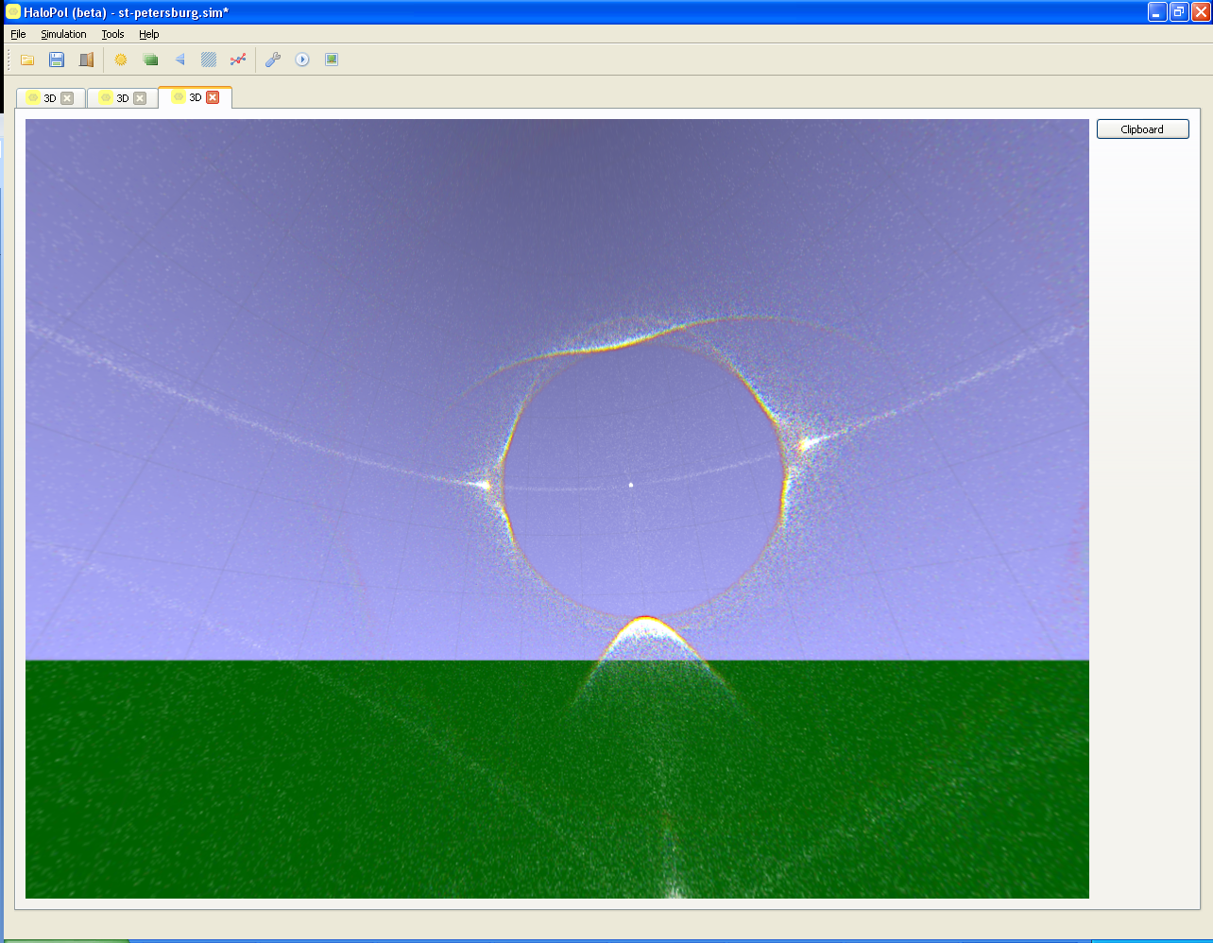This screenshot has height=943, width=1213.
Task: Click the image render toolbar icon
Action: pyautogui.click(x=332, y=60)
